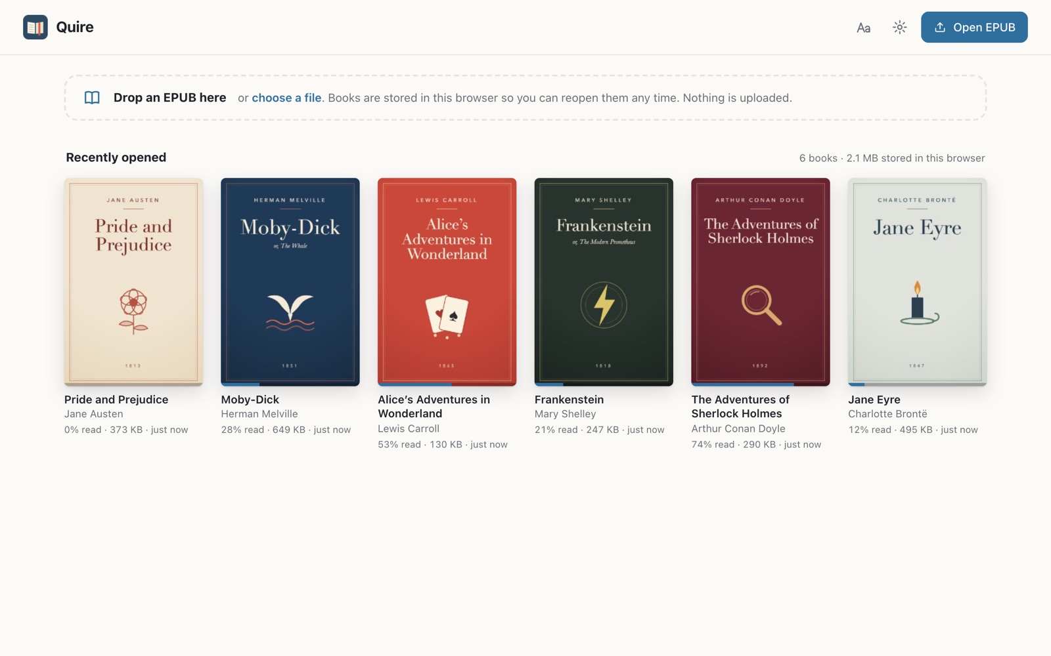Click the 'Moby-Dick' title below cover
The height and width of the screenshot is (656, 1051).
250,400
